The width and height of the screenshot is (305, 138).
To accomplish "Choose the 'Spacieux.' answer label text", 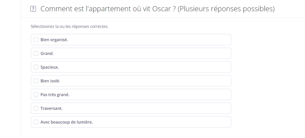I will [49, 67].
